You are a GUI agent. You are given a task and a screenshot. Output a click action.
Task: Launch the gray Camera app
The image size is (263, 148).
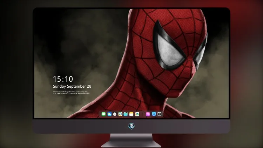pos(160,114)
